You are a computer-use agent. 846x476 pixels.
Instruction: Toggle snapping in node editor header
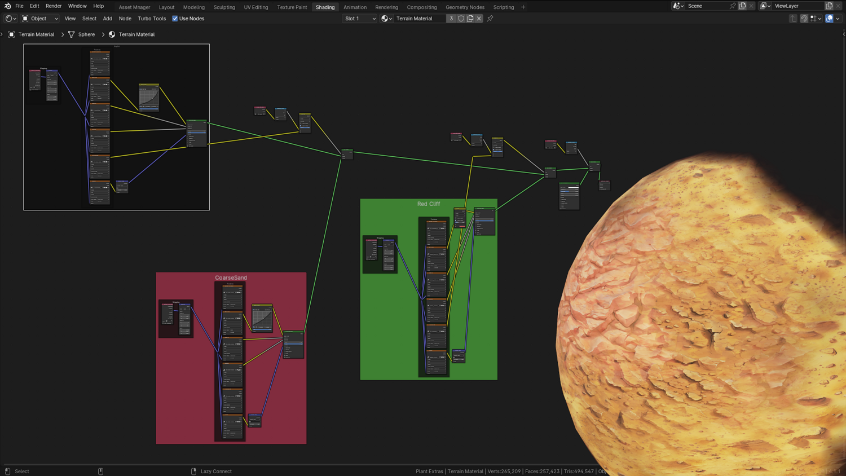pyautogui.click(x=804, y=19)
